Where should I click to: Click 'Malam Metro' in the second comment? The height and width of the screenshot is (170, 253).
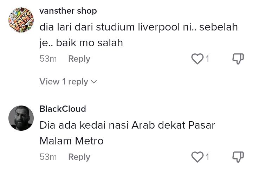pyautogui.click(x=71, y=141)
